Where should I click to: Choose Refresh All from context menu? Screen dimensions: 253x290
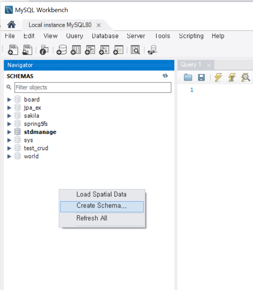(102, 218)
